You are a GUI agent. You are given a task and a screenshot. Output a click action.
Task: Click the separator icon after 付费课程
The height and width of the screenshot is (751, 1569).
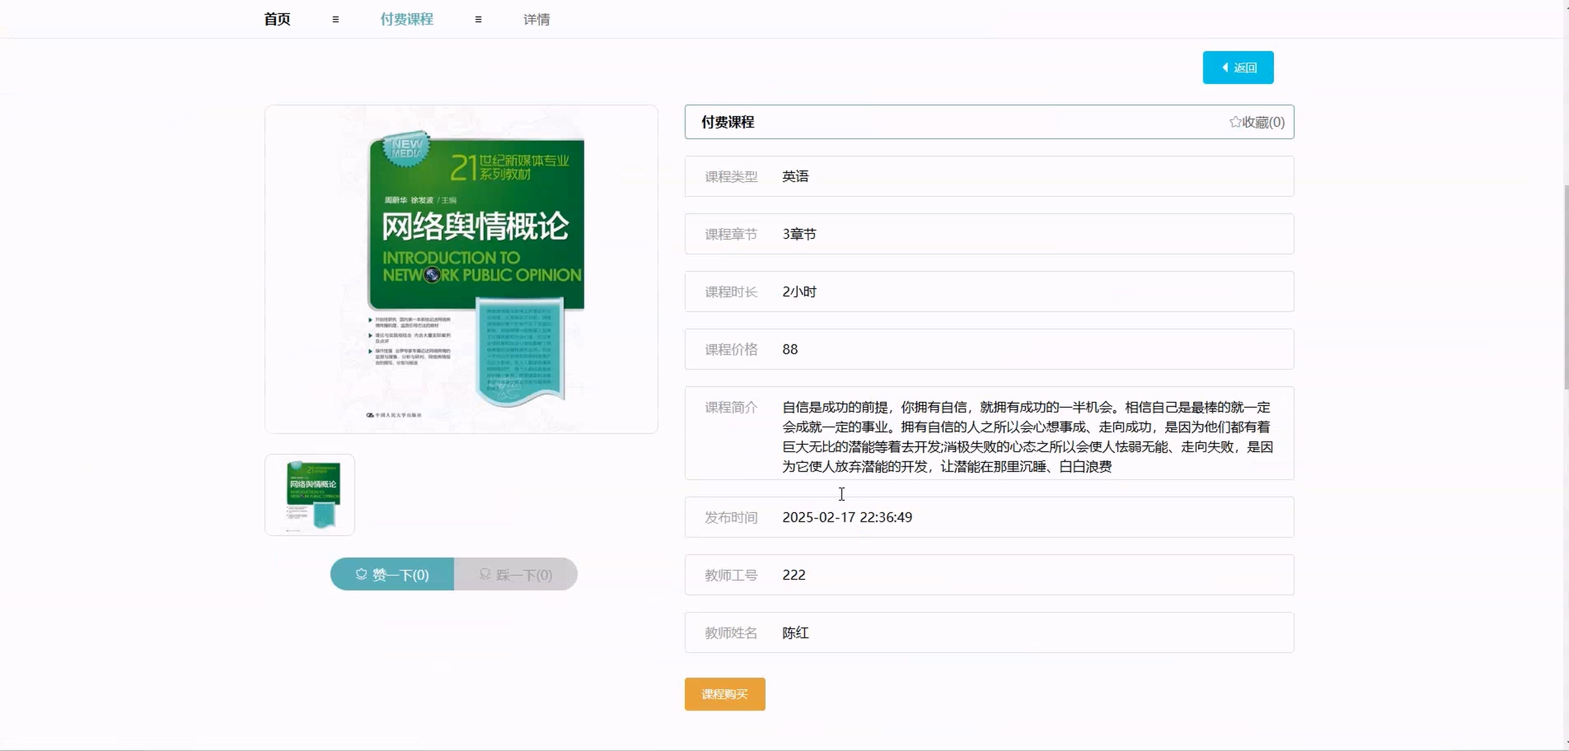coord(478,20)
